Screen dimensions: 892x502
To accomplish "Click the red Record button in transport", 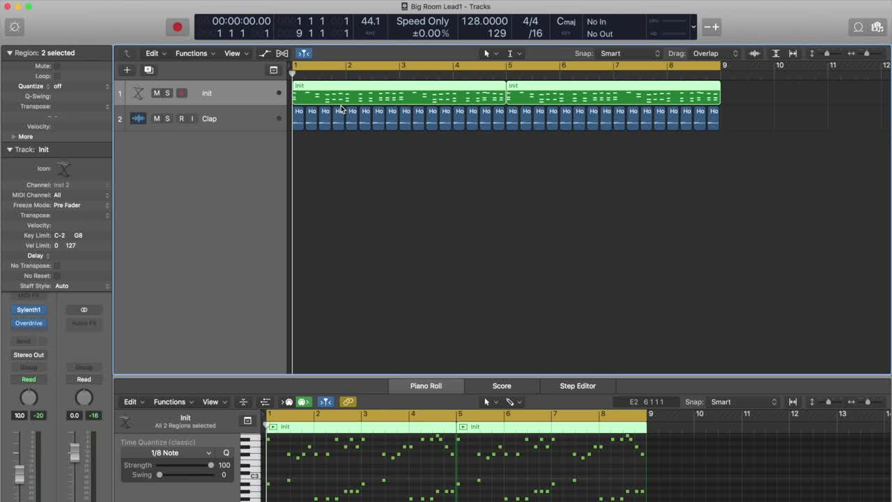I will (177, 27).
